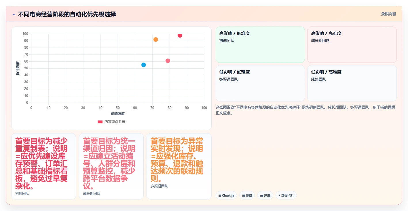This screenshot has width=408, height=211.
Task: Click the pink scatter data point
Action: (168, 61)
